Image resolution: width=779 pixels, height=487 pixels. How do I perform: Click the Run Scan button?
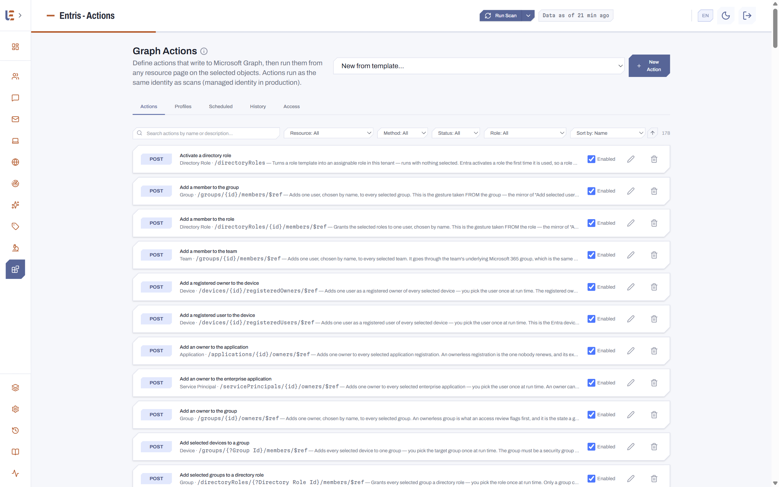coord(501,16)
